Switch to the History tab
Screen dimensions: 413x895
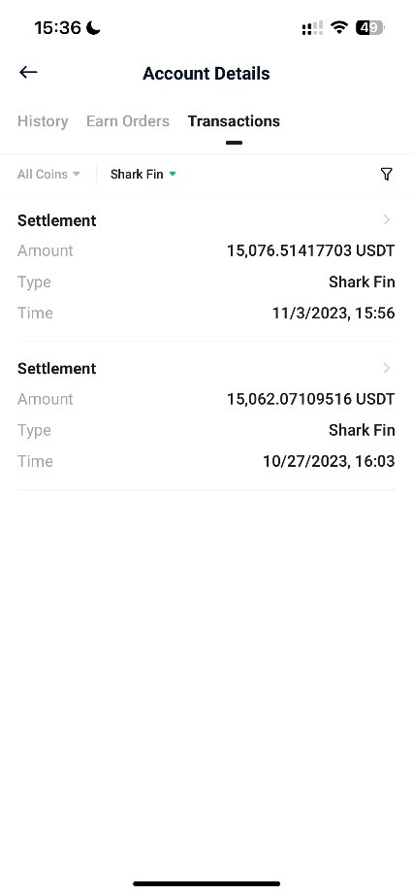click(x=43, y=121)
